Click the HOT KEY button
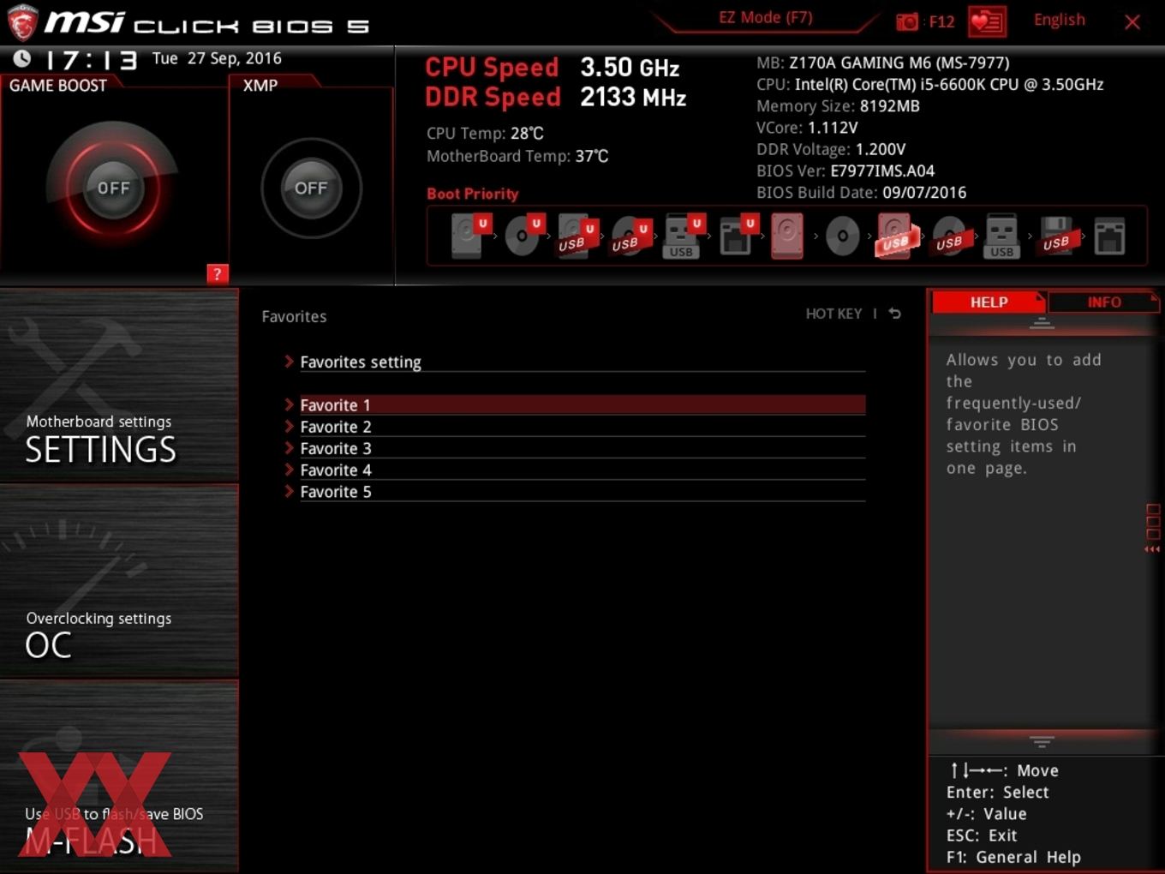 pos(833,314)
